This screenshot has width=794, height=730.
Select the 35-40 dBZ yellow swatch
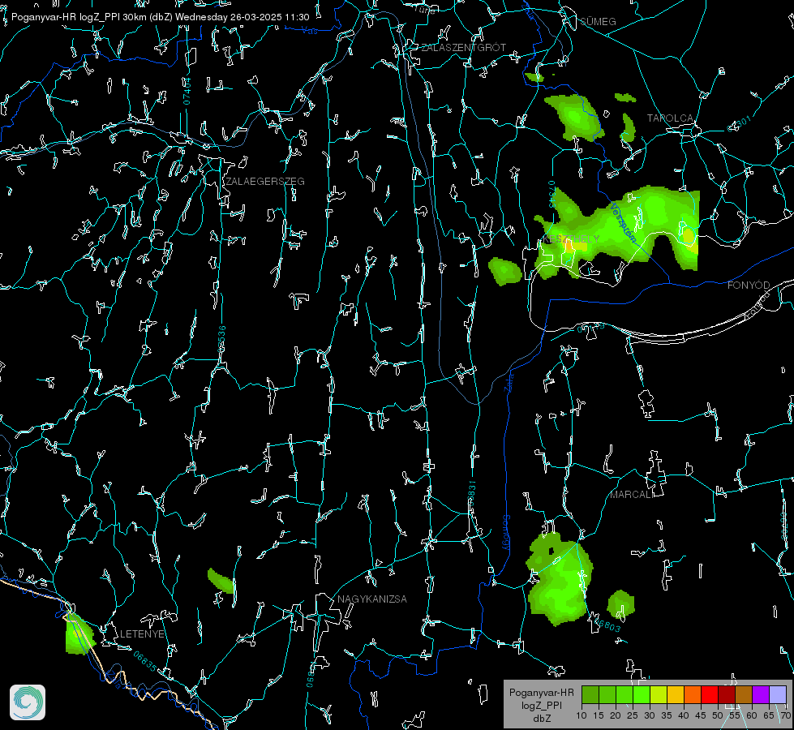click(676, 694)
